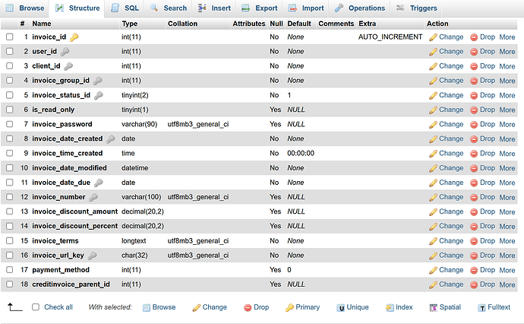Click the Unique icon in bottom toolbar

[341, 307]
